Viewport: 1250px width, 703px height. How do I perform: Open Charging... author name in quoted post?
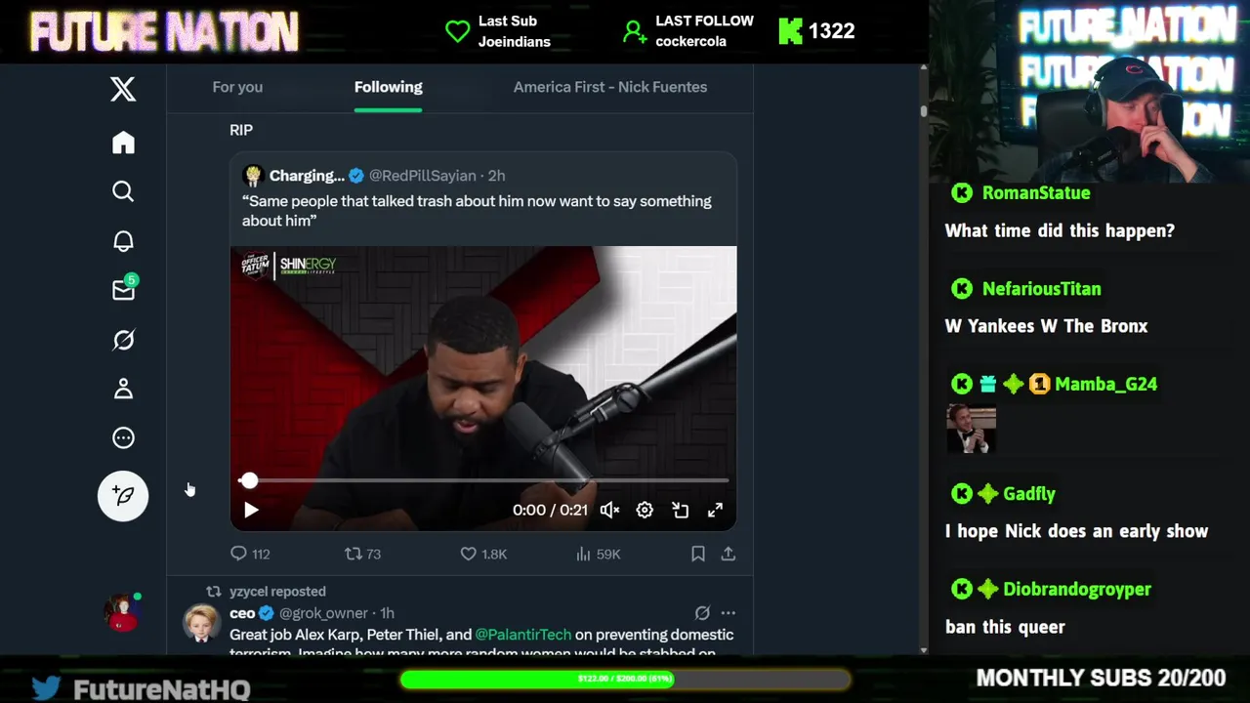tap(307, 176)
